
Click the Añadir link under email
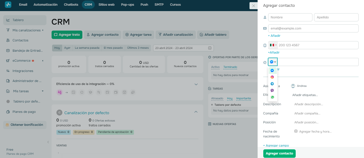coord(274,35)
